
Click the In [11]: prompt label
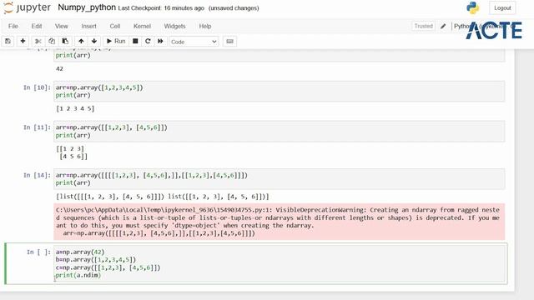coord(37,127)
